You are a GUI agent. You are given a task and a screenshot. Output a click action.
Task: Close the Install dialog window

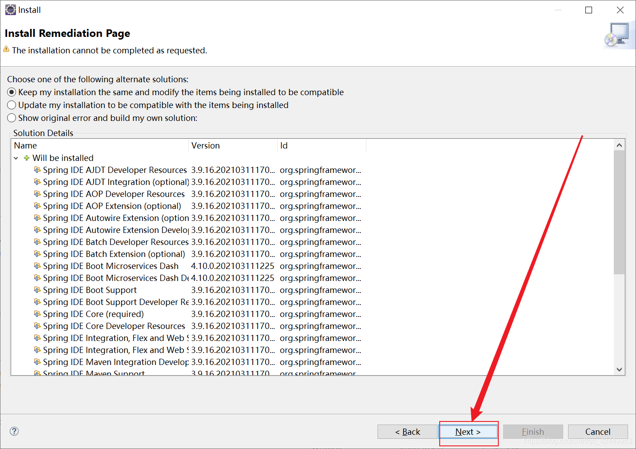620,10
